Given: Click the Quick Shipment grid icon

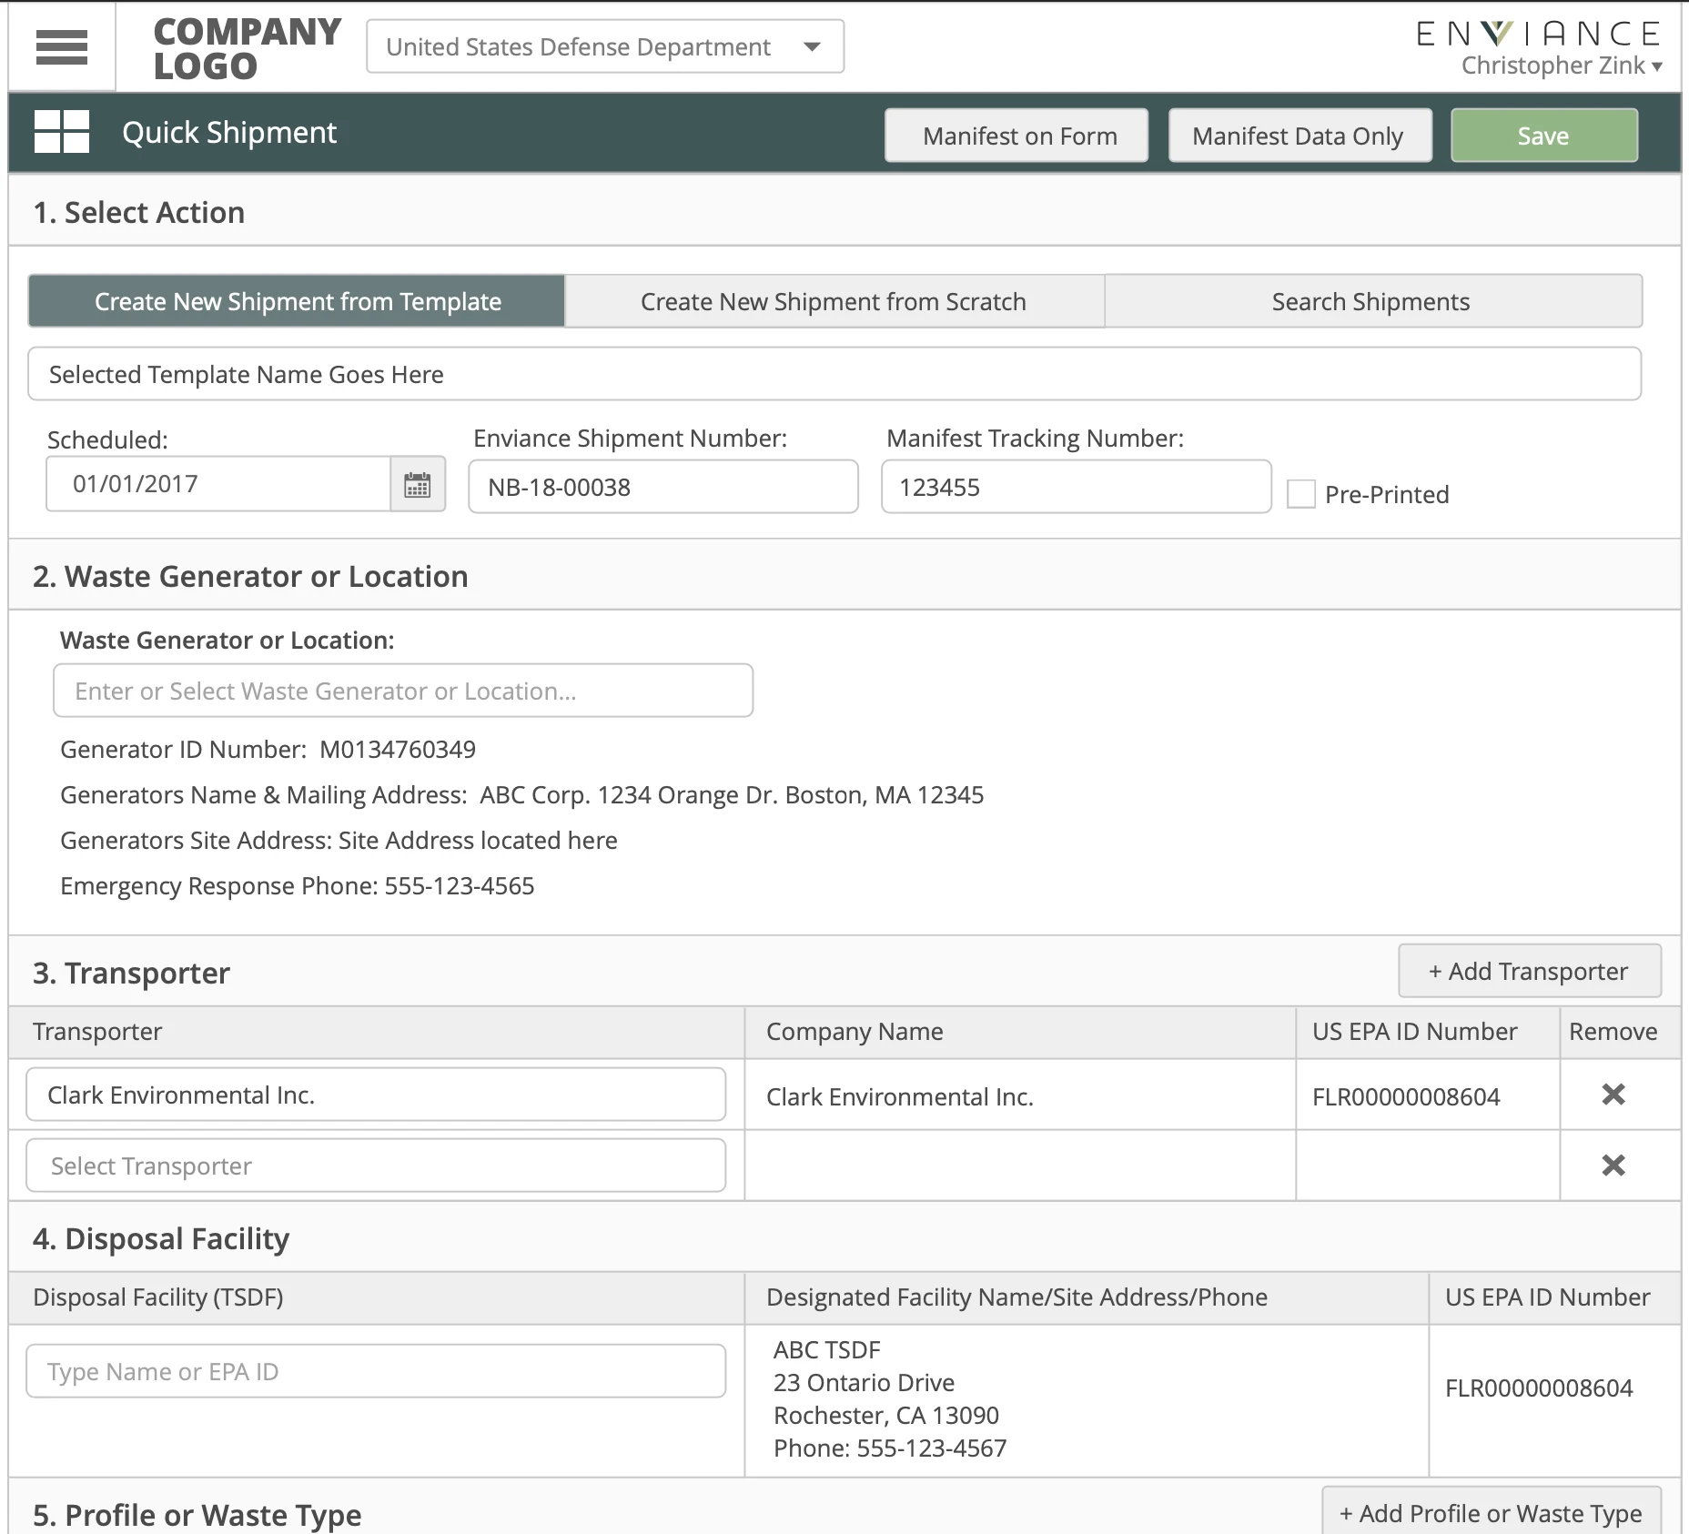Looking at the screenshot, I should 62,132.
